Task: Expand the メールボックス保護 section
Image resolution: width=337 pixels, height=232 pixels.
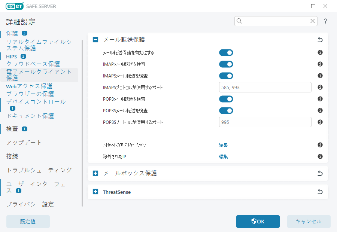Action: pyautogui.click(x=95, y=173)
